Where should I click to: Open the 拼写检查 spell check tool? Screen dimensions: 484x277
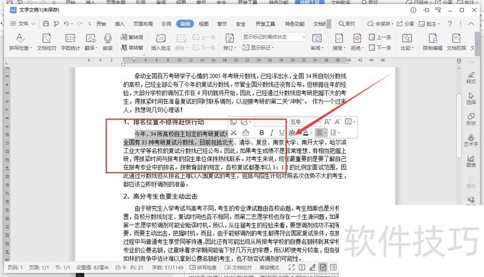21,42
